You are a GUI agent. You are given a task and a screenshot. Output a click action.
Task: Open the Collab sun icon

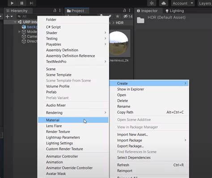coord(152,3)
